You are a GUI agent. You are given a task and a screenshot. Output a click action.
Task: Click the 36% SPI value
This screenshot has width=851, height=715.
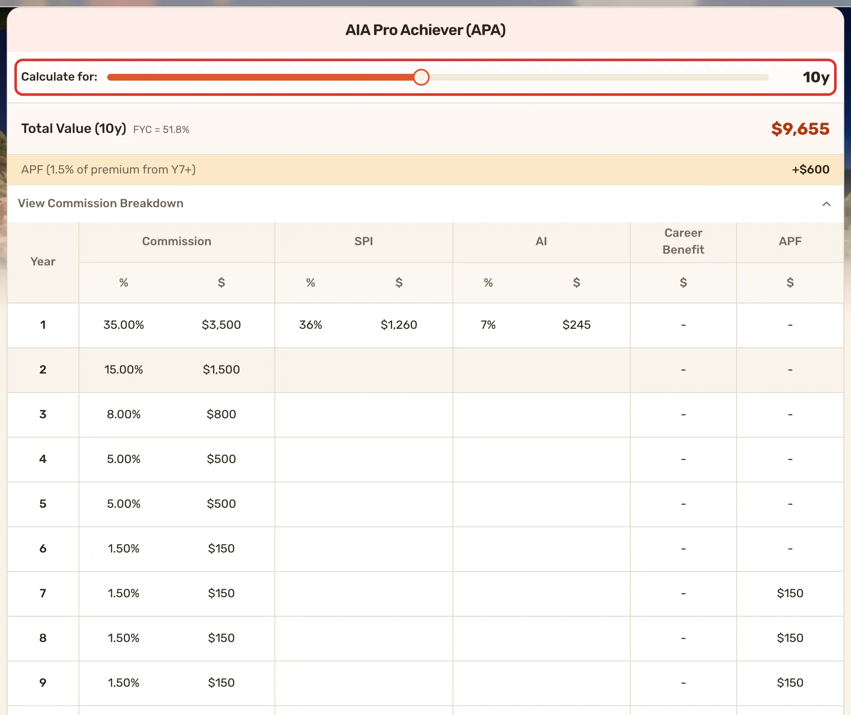point(310,325)
